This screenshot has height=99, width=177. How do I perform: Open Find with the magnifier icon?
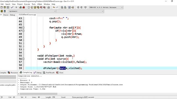coord(62,7)
